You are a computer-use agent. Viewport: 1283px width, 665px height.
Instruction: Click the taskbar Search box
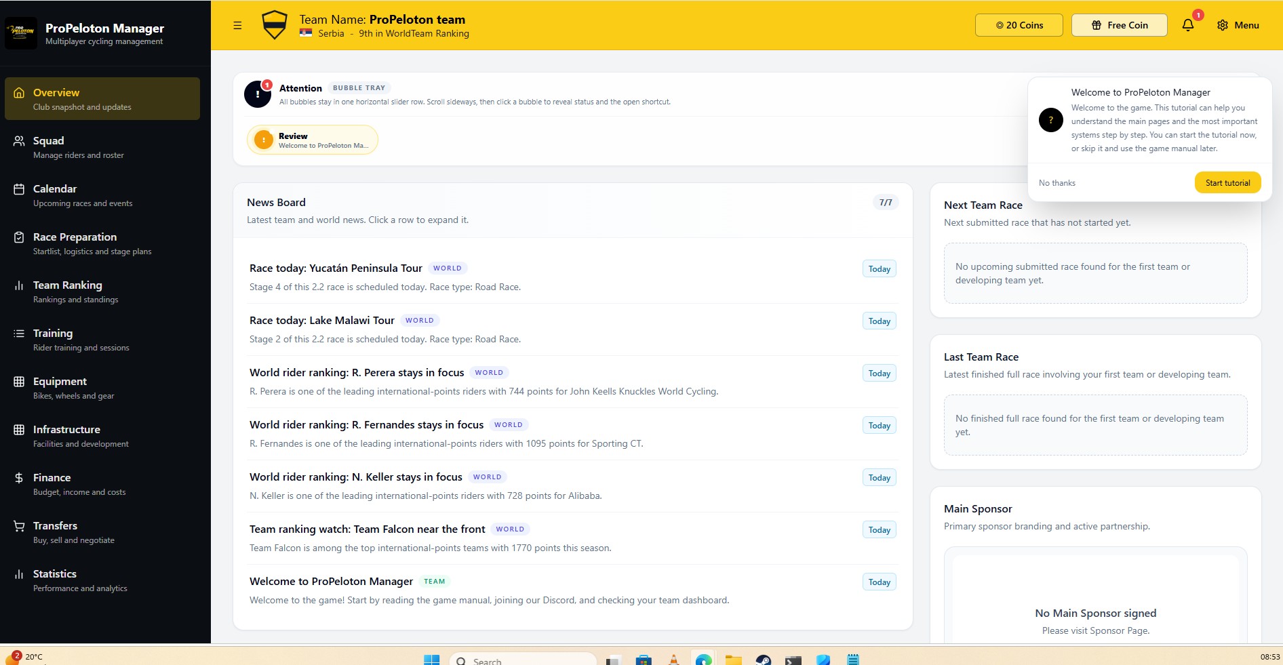[523, 660]
